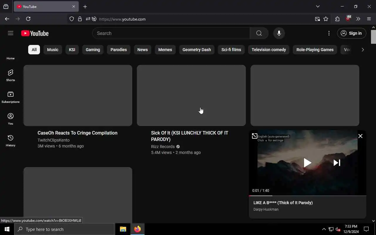Screen dimensions: 376x235
Task: Select the Sci-fi films filter chip
Action: 231,50
